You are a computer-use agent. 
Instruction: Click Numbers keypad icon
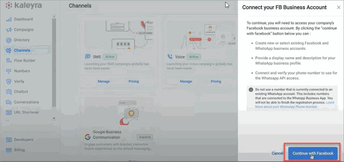tap(9, 71)
